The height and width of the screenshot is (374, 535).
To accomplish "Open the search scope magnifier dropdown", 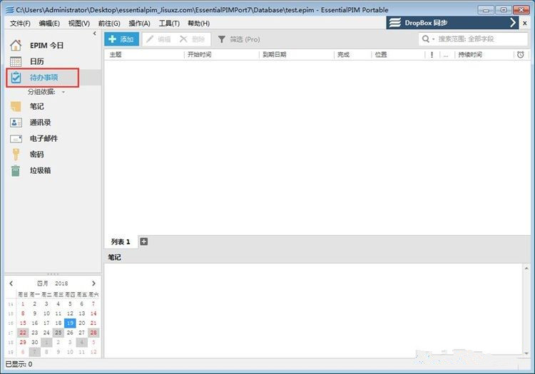I will coord(428,39).
